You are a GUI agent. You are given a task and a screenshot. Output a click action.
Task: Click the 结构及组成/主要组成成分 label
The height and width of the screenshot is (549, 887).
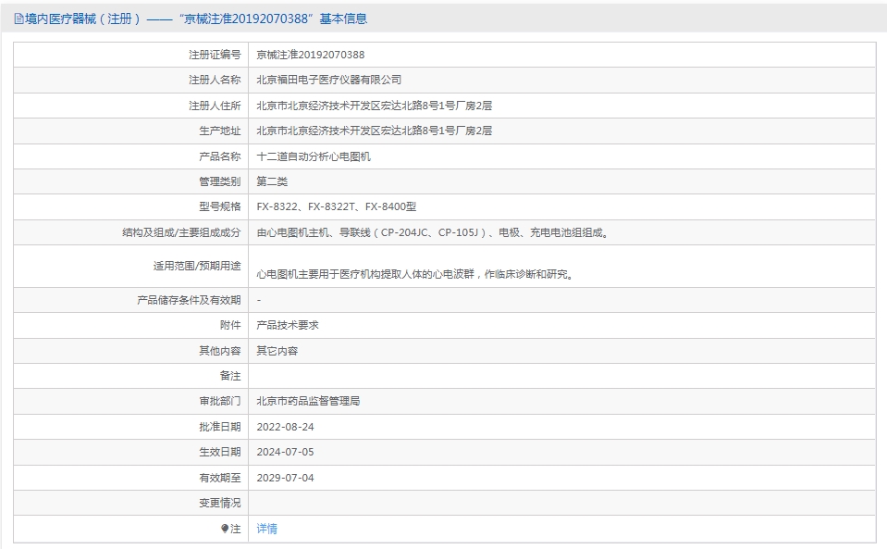pyautogui.click(x=181, y=232)
